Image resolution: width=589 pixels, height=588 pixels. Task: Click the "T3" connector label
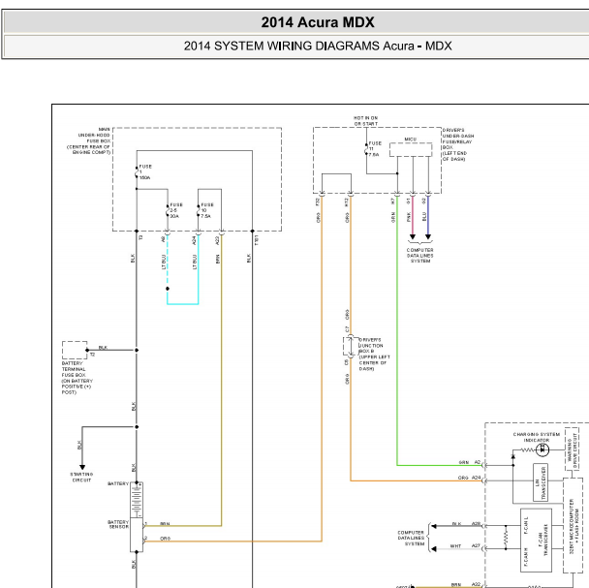point(140,237)
